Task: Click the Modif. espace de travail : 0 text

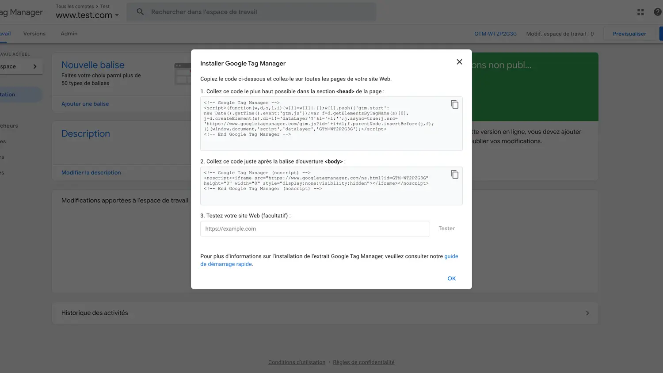Action: tap(560, 34)
